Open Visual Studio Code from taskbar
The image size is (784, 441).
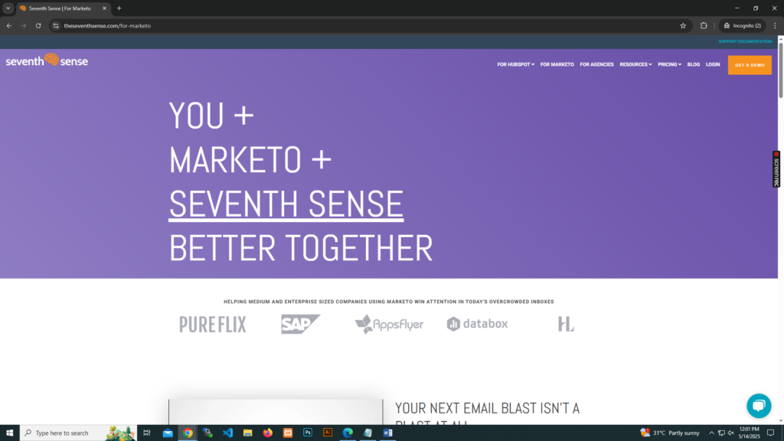pyautogui.click(x=228, y=433)
